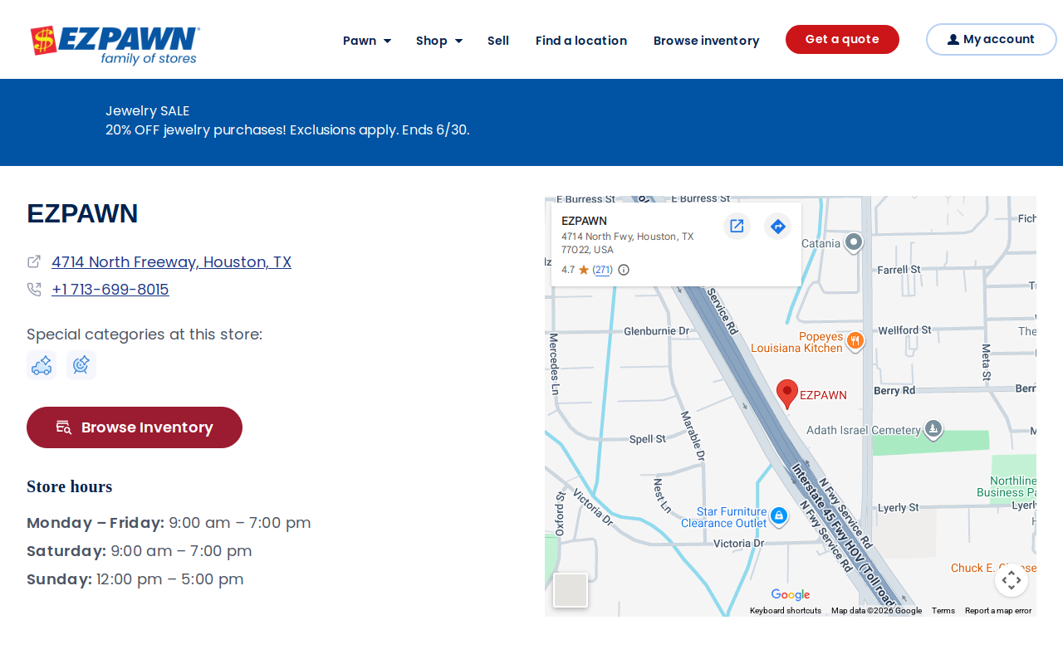Viewport: 1063px width, 664px height.
Task: Toggle the map camera controls button
Action: [1012, 580]
